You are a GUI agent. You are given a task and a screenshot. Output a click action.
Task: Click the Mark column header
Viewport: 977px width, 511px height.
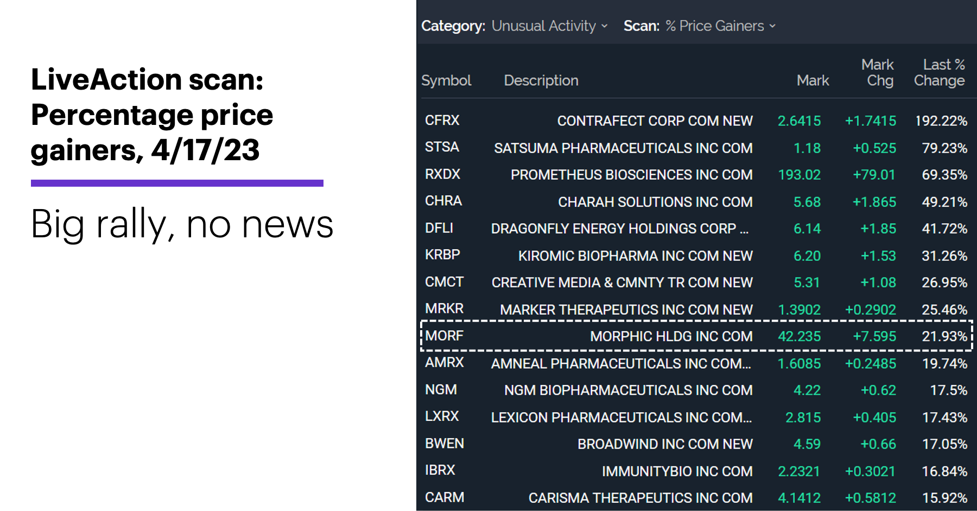click(813, 80)
